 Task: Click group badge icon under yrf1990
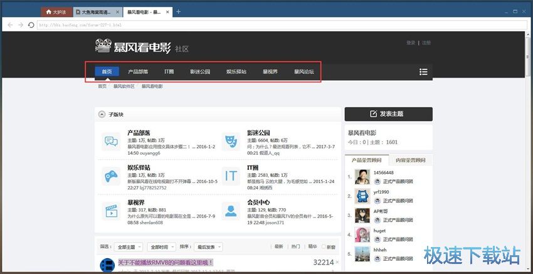[x=377, y=201]
